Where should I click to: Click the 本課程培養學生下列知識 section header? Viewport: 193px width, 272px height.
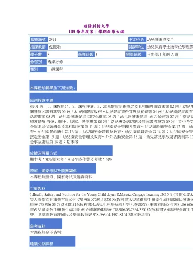(x=53, y=85)
